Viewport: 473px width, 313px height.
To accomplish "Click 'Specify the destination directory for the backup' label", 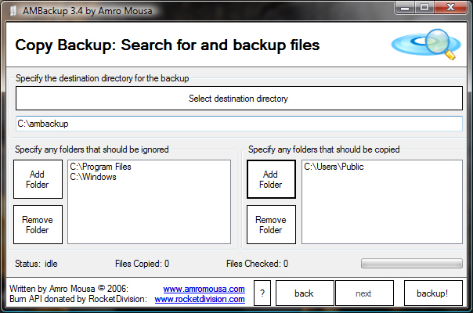I will click(x=103, y=78).
